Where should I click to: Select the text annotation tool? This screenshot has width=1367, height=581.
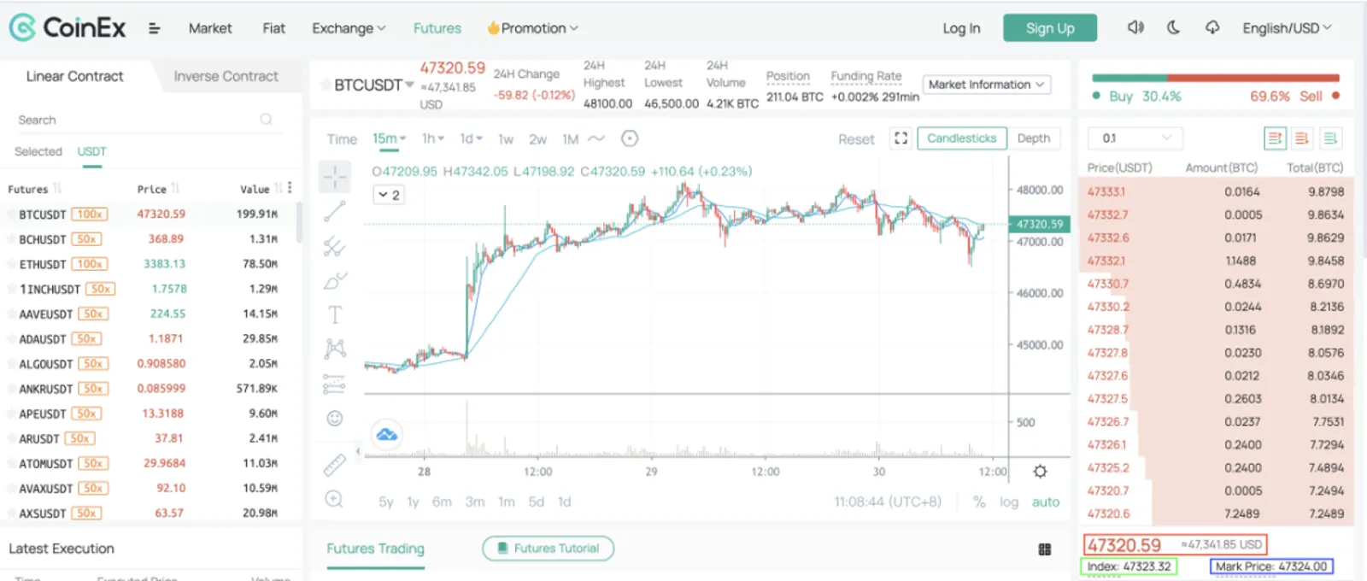point(335,314)
